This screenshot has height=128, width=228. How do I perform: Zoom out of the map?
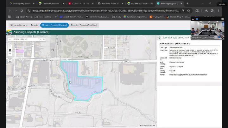click(x=10, y=54)
